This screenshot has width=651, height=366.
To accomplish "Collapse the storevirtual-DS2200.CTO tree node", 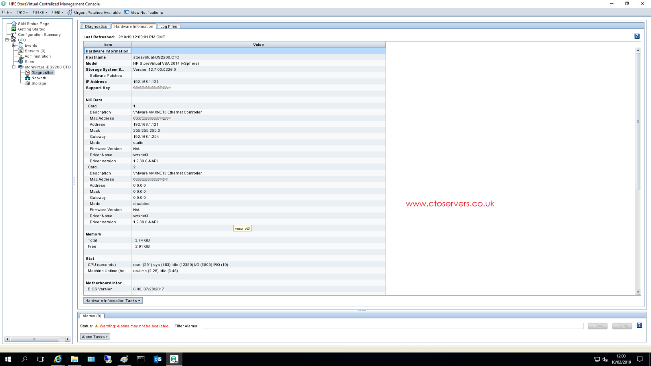I will [14, 67].
